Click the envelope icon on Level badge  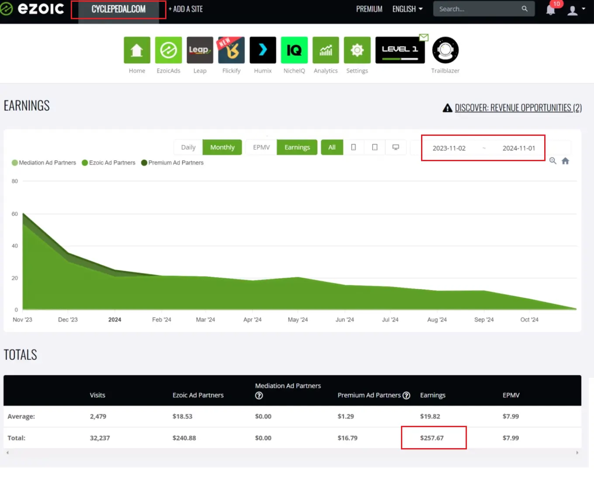click(424, 38)
